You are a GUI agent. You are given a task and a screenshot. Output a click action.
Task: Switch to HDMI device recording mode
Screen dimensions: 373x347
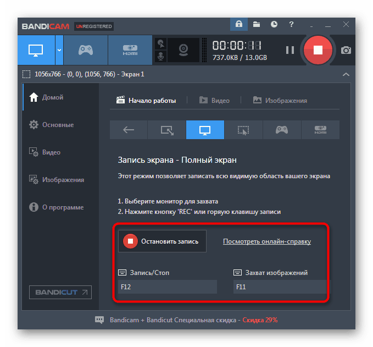(130, 50)
